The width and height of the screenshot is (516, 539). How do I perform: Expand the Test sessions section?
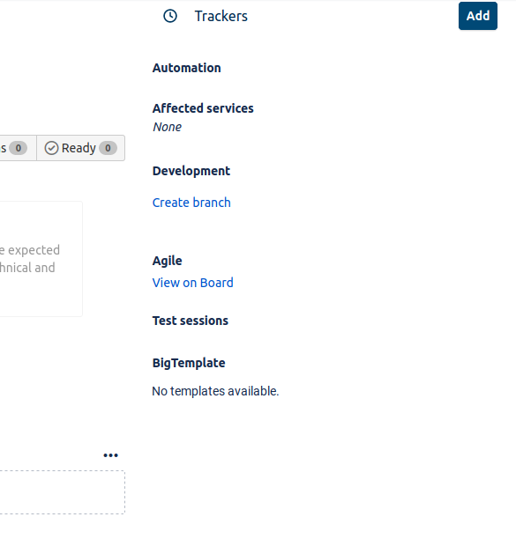pyautogui.click(x=191, y=321)
